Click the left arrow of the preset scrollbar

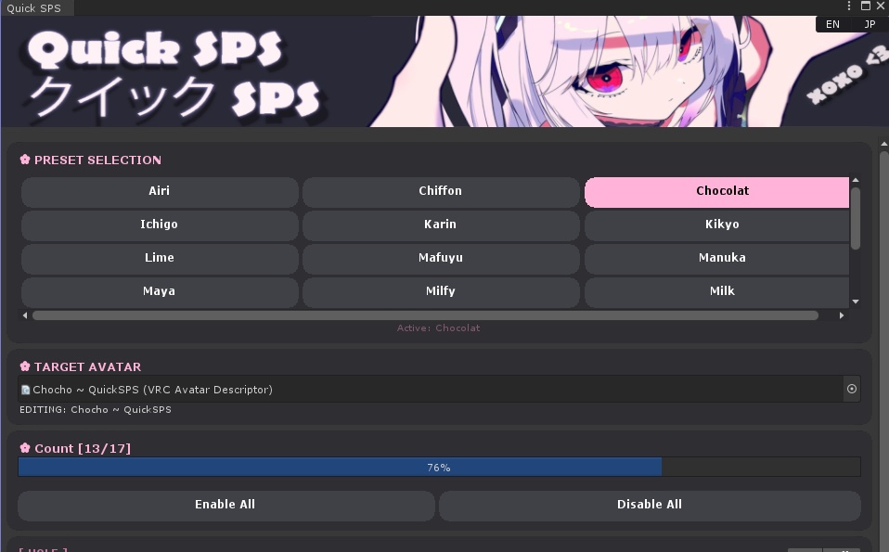coord(24,315)
